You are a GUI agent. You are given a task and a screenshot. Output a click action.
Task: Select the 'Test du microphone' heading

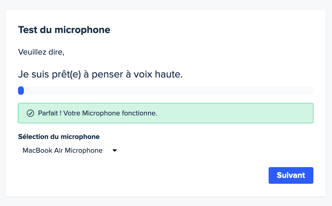[64, 30]
